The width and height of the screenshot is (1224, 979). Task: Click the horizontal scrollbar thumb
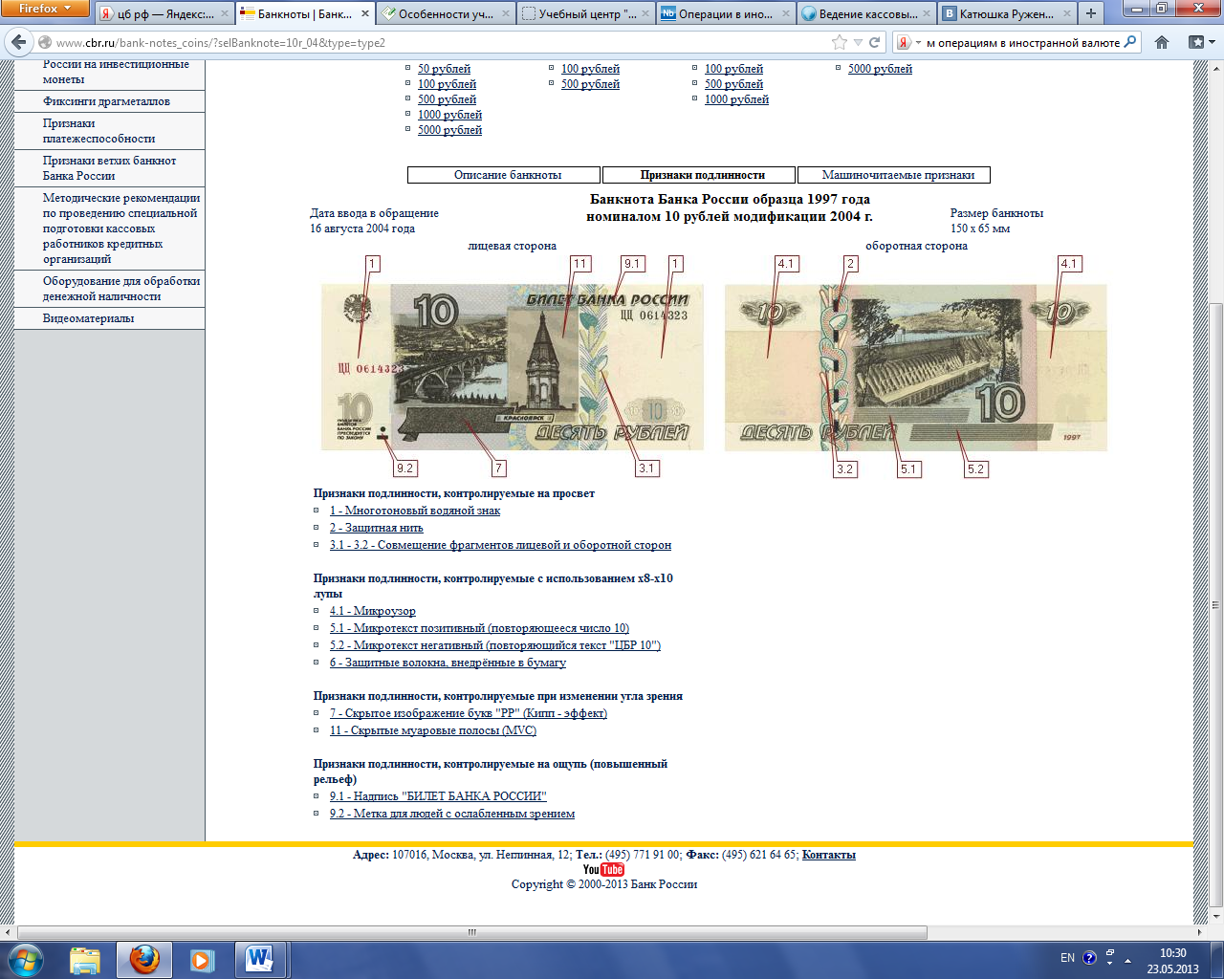click(472, 932)
